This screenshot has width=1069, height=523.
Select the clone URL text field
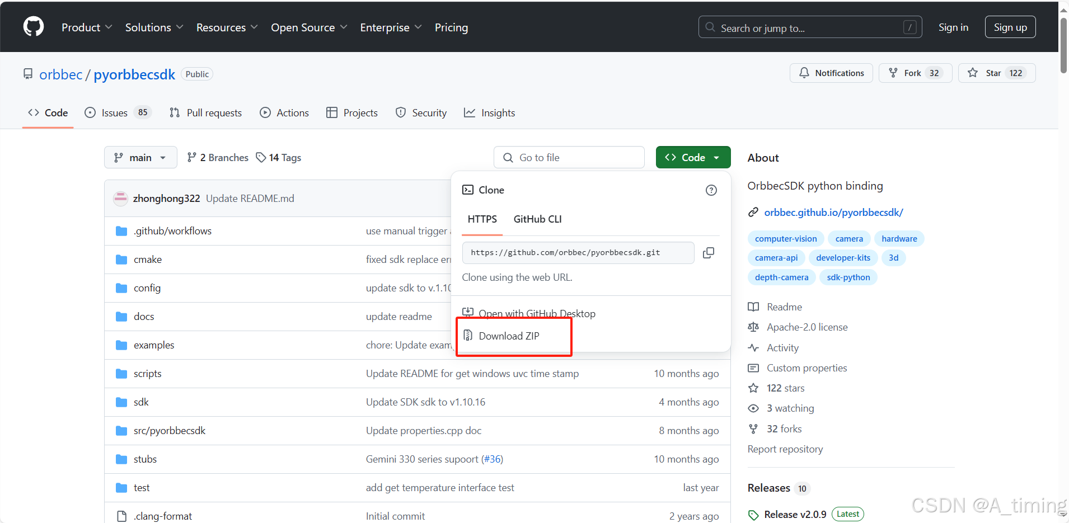578,253
